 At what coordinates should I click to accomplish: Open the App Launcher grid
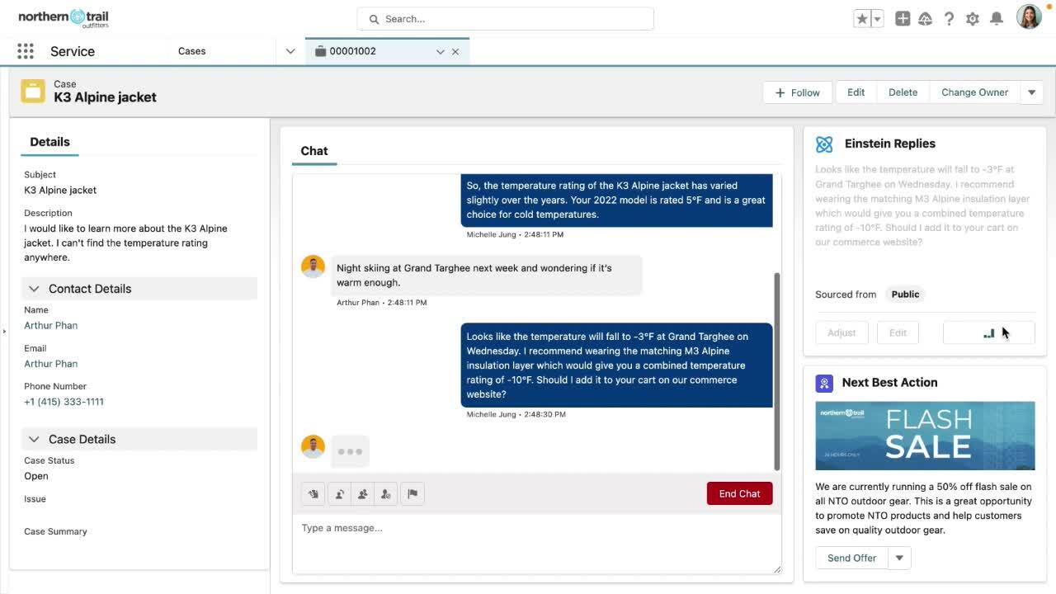[26, 51]
